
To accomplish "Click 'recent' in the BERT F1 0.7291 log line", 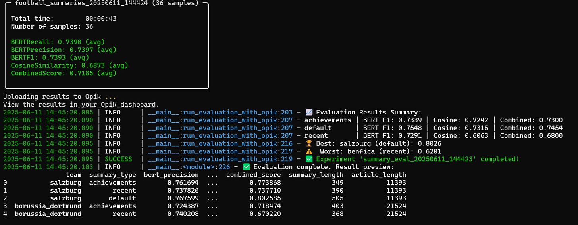I will tap(316, 135).
